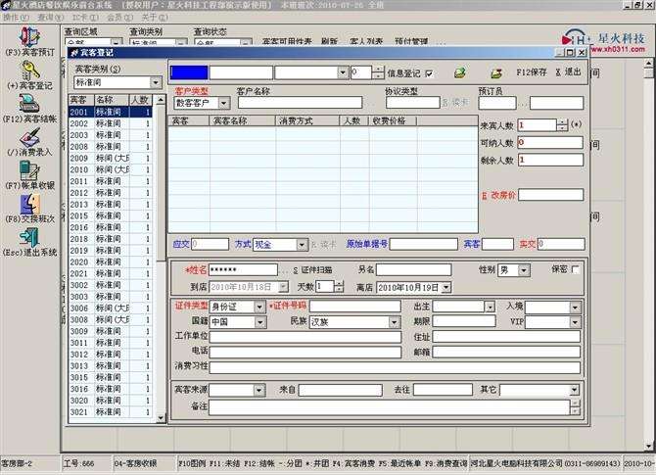Screen dimensions: 656x475
Task: Toggle the 信息登记 checkbox
Action: (x=430, y=72)
